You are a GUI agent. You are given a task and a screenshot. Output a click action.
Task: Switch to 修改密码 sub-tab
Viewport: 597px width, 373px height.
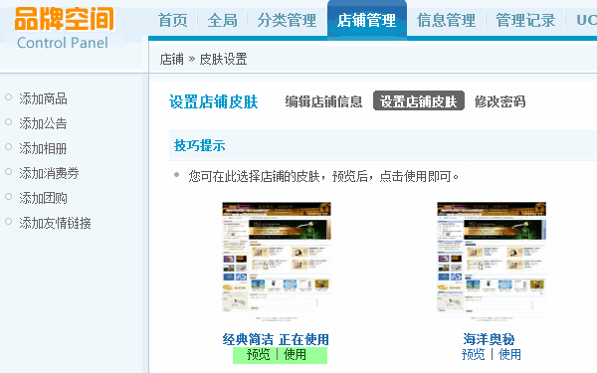coord(499,101)
